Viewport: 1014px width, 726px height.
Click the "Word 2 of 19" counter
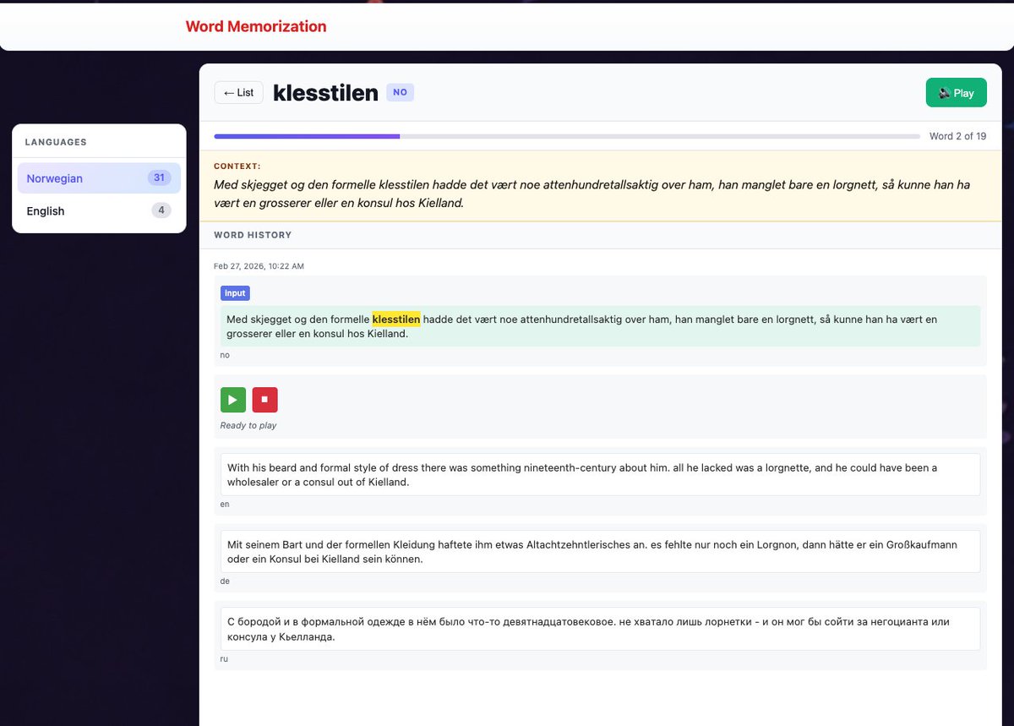click(957, 136)
